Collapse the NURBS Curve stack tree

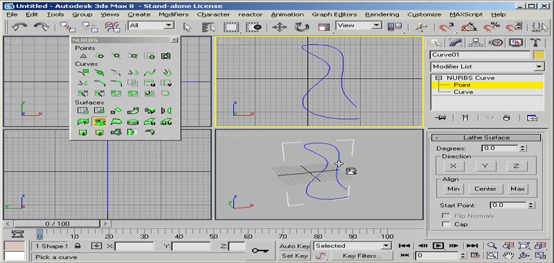(439, 78)
